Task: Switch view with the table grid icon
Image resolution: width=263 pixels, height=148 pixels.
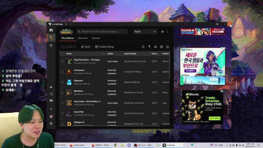Action: click(161, 47)
